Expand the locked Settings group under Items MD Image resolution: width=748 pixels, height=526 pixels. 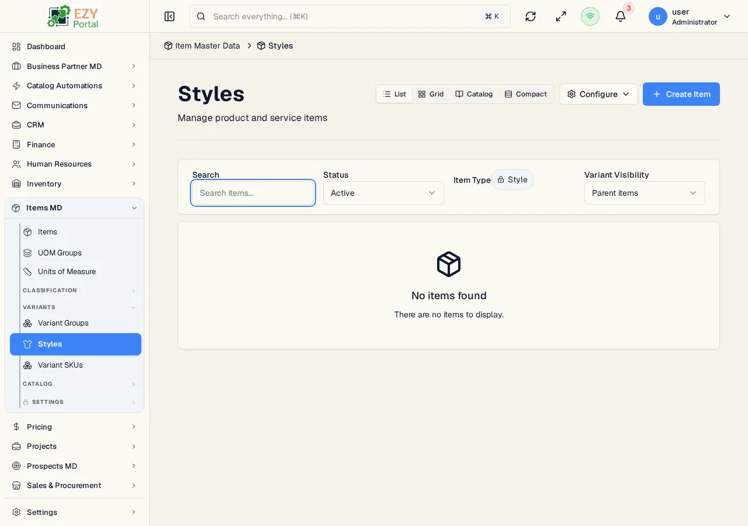(79, 402)
